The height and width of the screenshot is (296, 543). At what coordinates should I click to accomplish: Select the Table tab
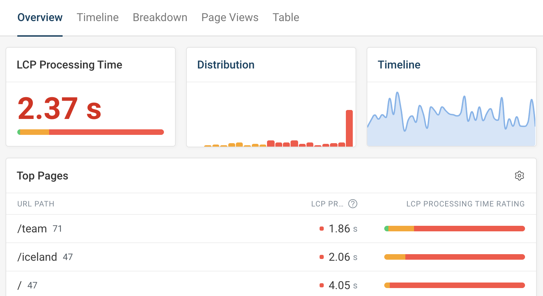[286, 17]
